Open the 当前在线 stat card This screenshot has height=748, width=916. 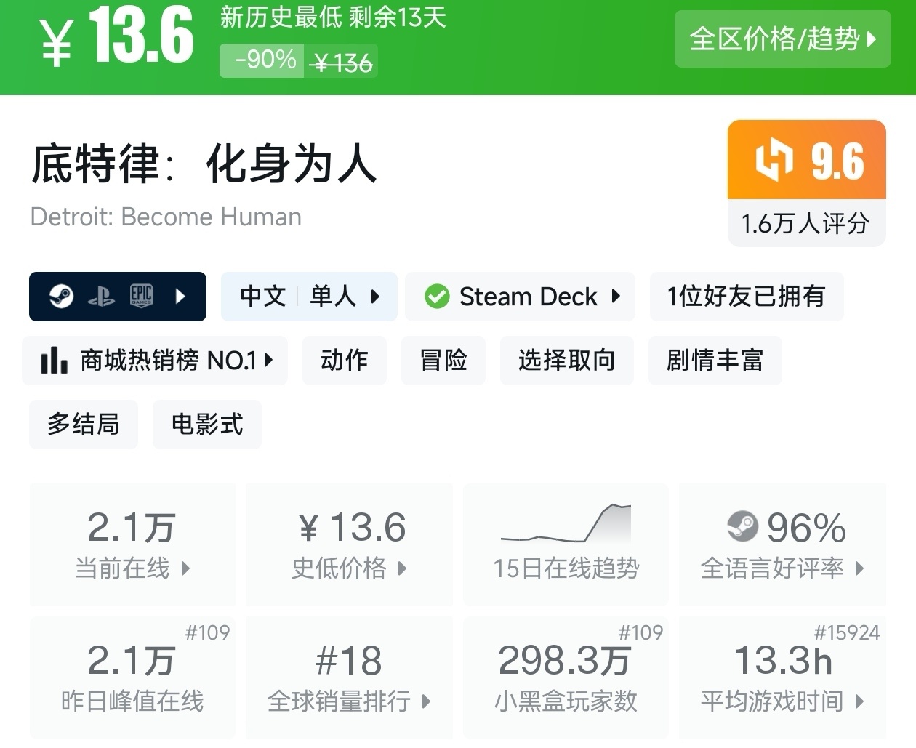pyautogui.click(x=132, y=544)
